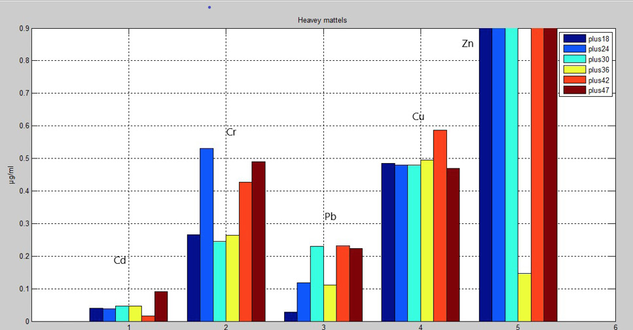This screenshot has height=330, width=633.
Task: Select the orange-red Cr bar (plus42)
Action: pyautogui.click(x=245, y=252)
